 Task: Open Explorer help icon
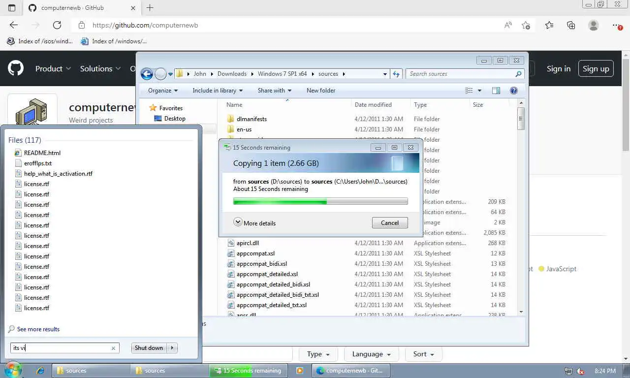tap(514, 91)
